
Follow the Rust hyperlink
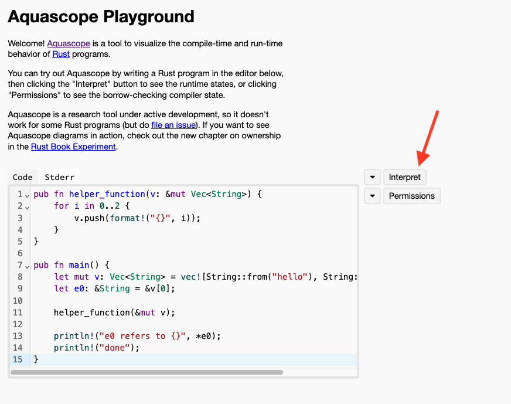pyautogui.click(x=60, y=54)
